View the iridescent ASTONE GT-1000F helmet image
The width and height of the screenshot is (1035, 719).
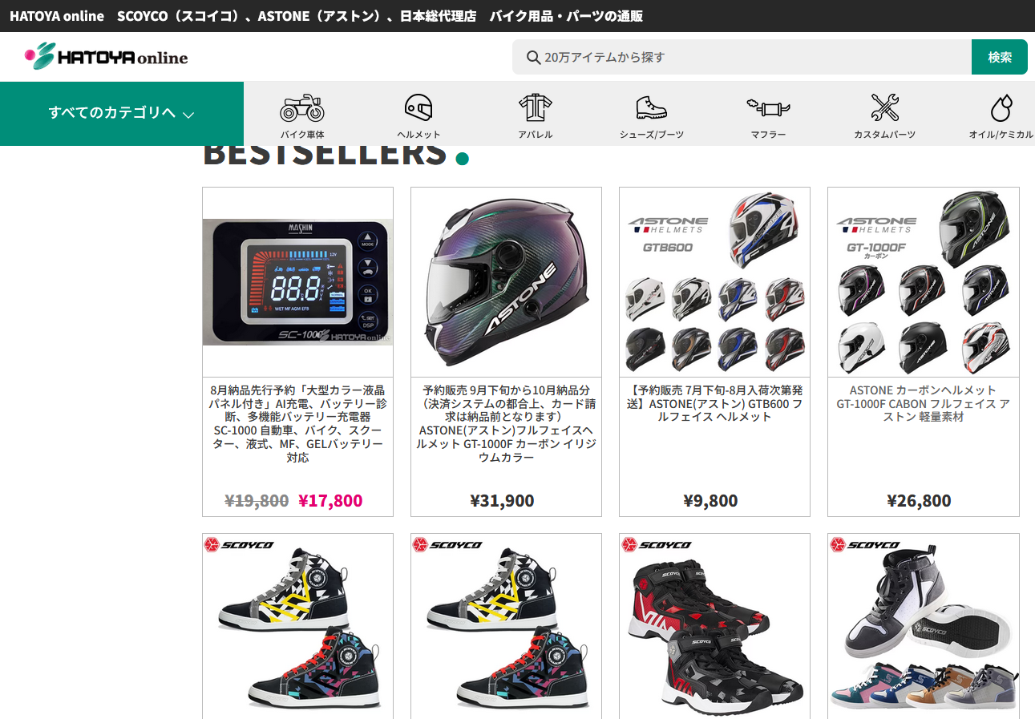coord(506,282)
